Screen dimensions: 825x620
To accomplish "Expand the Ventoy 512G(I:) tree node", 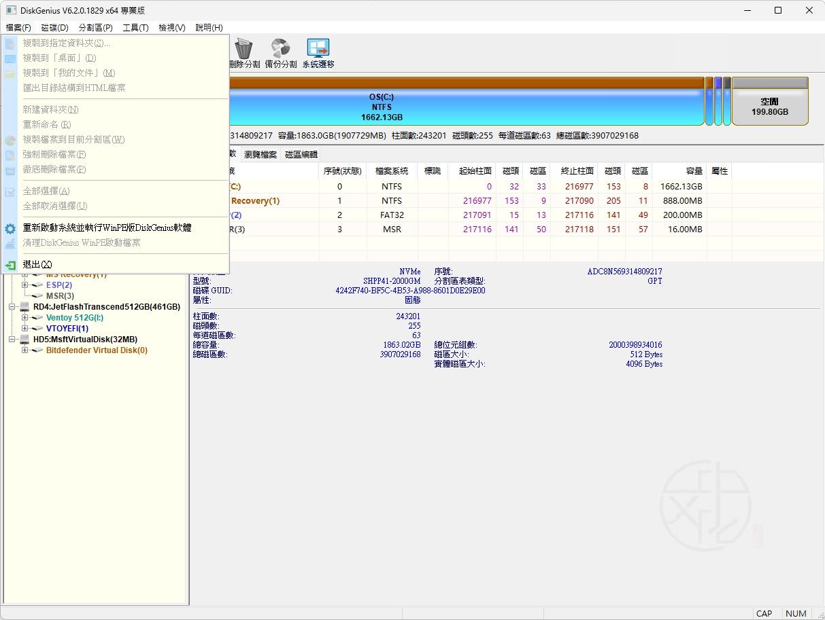I will (25, 318).
